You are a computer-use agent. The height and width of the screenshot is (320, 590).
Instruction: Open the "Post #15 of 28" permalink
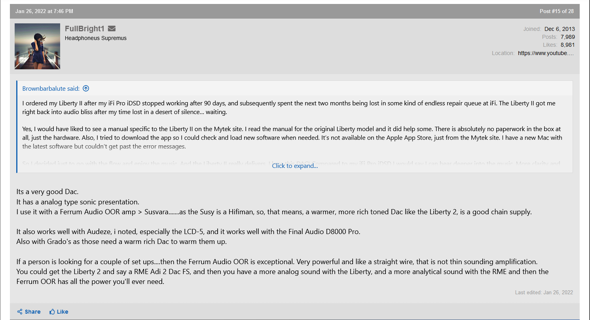click(x=556, y=11)
